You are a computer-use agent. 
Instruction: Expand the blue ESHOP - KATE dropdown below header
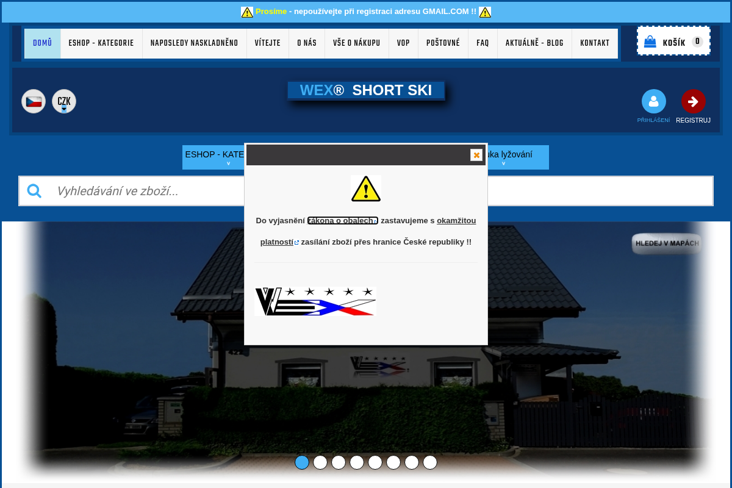pyautogui.click(x=213, y=157)
